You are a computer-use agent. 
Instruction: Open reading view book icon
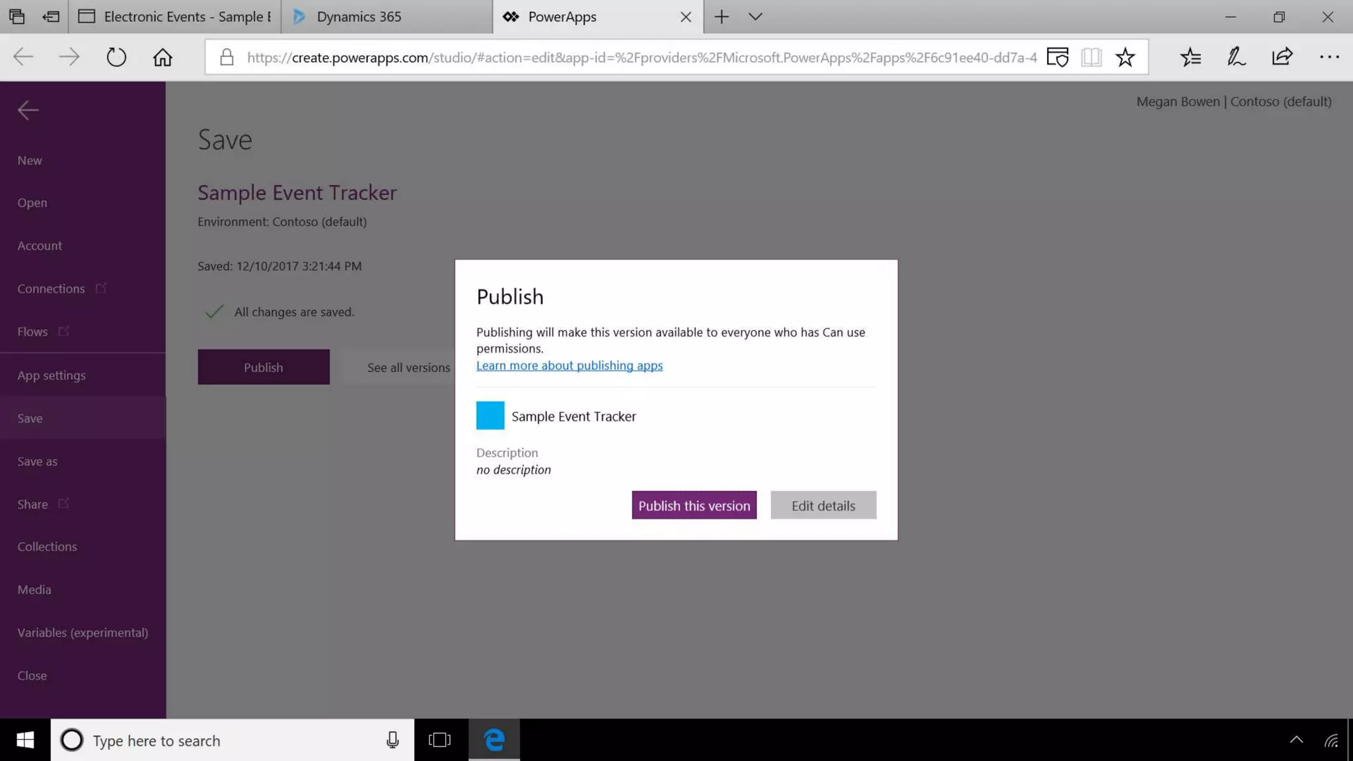click(1091, 57)
